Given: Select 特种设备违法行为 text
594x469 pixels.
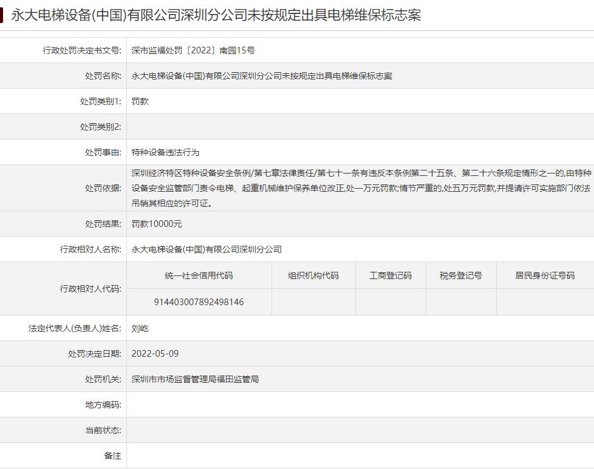Looking at the screenshot, I should [165, 152].
